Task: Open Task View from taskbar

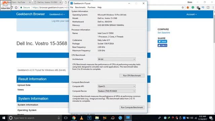Action: [x=66, y=118]
